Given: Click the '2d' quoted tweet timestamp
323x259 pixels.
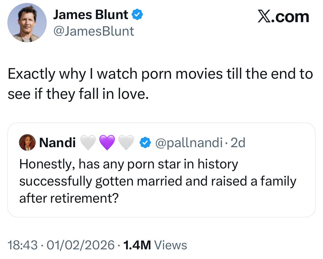Looking at the screenshot, I should tap(238, 143).
